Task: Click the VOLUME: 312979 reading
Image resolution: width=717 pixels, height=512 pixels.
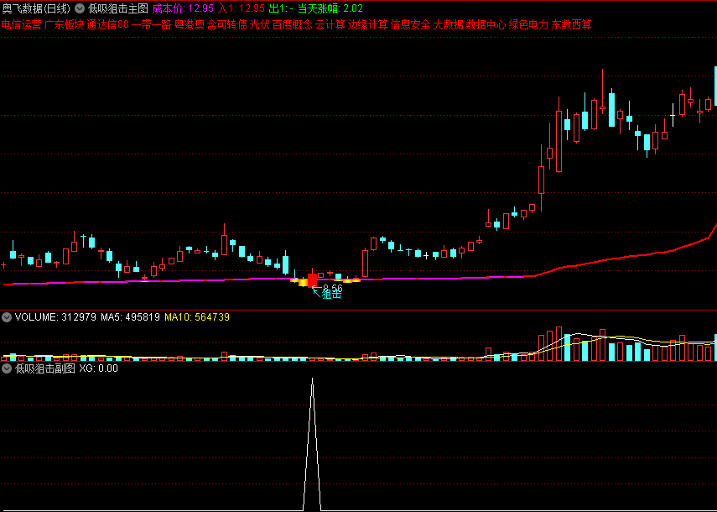Action: click(56, 317)
